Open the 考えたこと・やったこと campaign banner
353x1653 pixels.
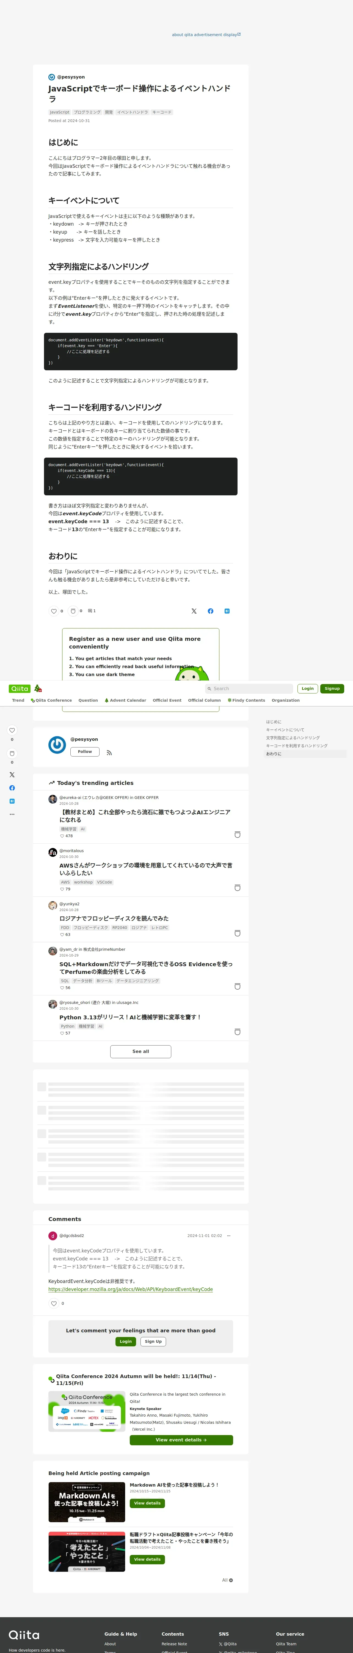(x=87, y=1552)
